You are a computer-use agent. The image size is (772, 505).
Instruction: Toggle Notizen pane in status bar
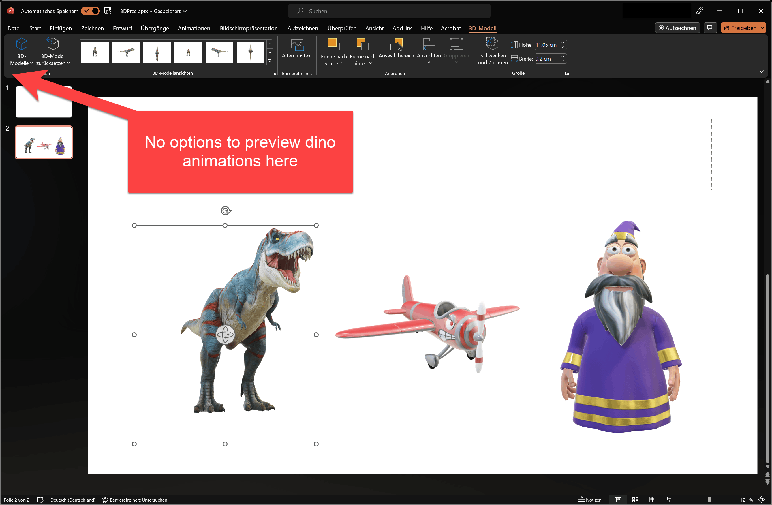[x=590, y=500]
